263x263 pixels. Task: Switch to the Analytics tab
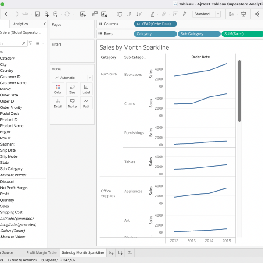(x=21, y=24)
